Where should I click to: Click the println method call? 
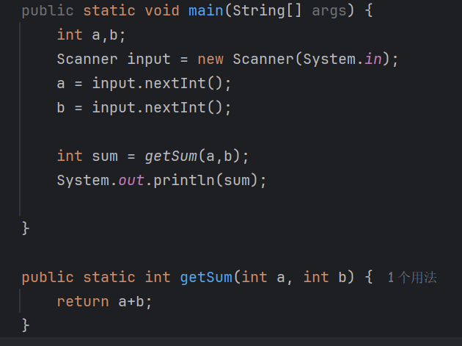(x=184, y=180)
